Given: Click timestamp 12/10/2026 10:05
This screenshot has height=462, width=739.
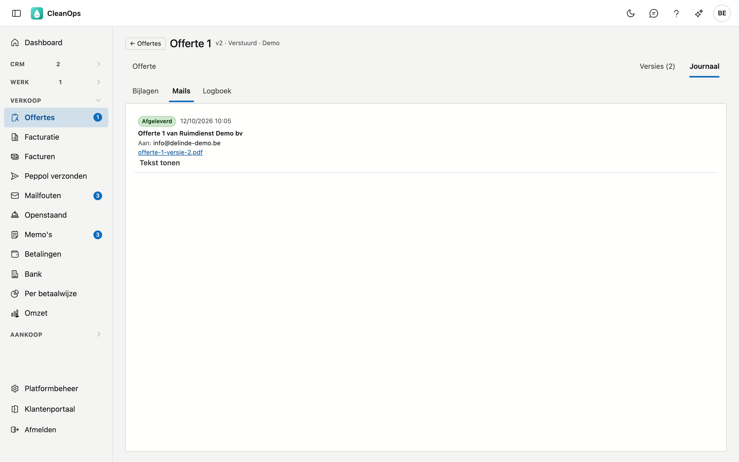Looking at the screenshot, I should coord(206,121).
